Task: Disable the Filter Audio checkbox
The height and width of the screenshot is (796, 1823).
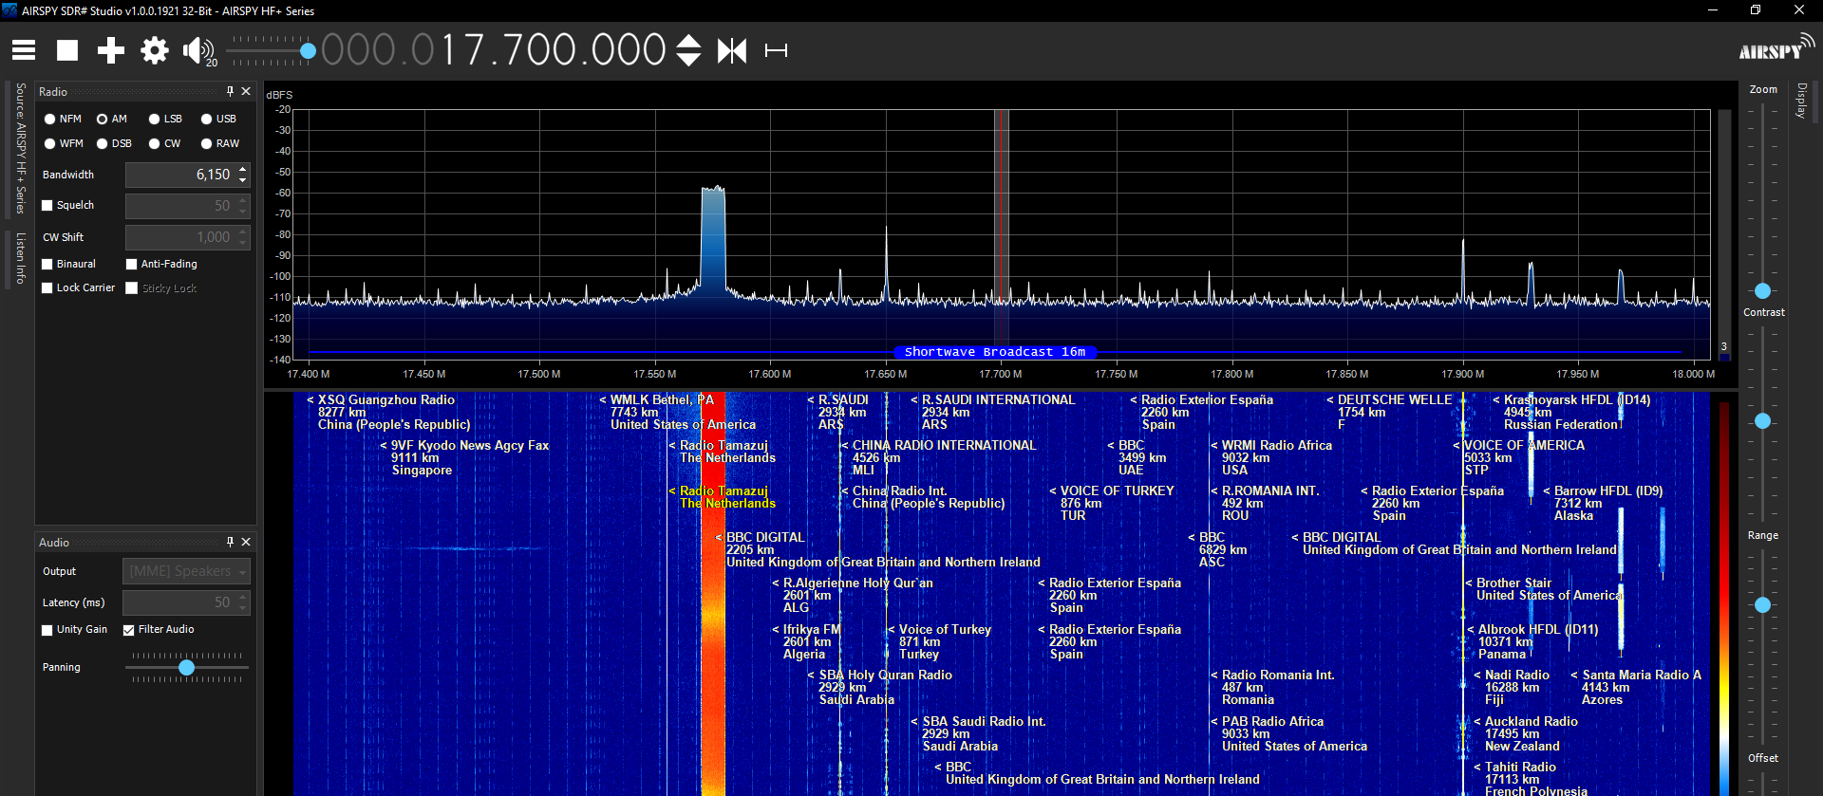Action: pos(129,629)
